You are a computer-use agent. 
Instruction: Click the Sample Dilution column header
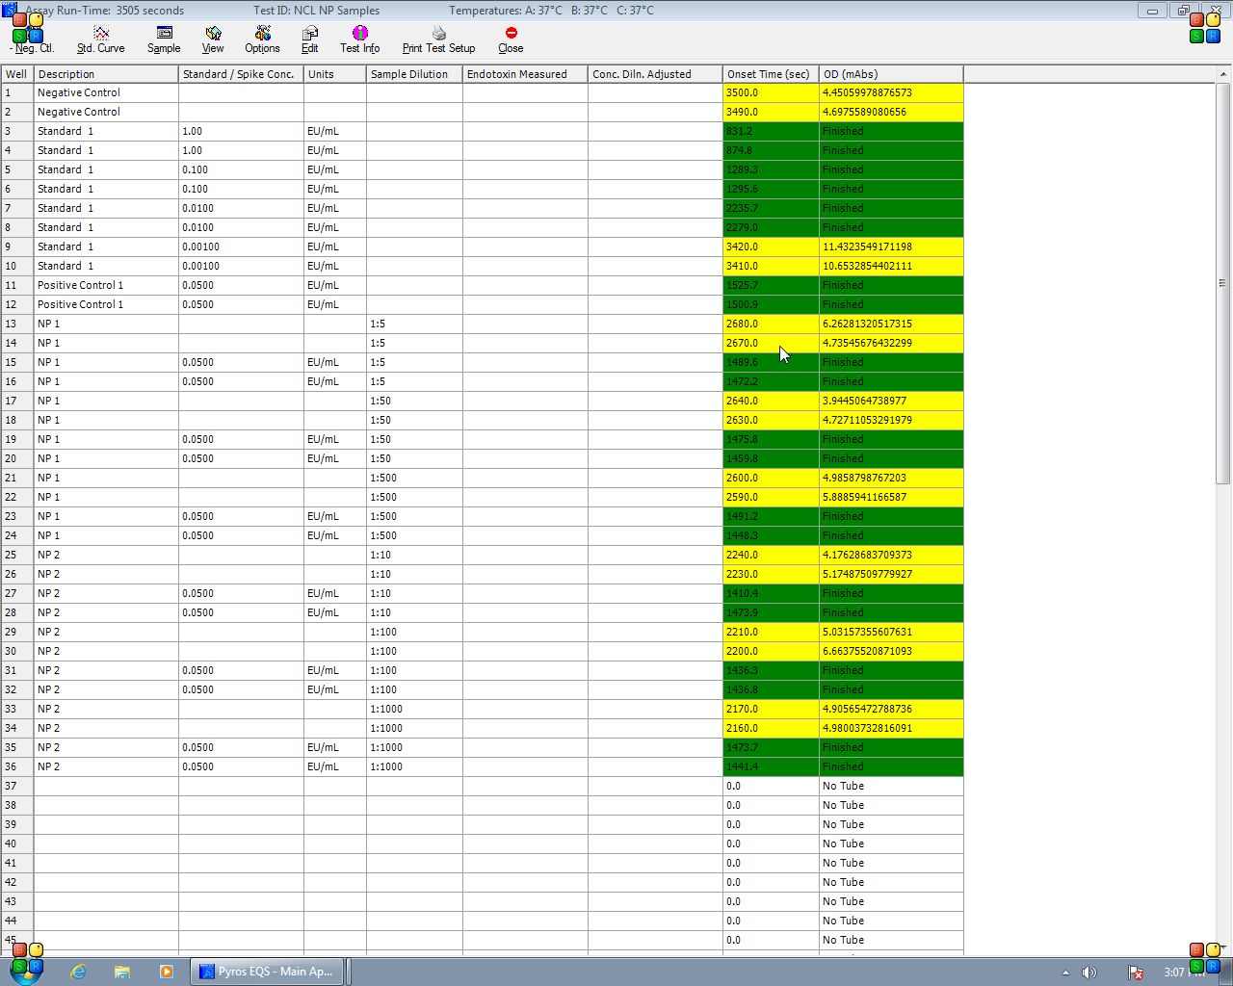(x=414, y=74)
